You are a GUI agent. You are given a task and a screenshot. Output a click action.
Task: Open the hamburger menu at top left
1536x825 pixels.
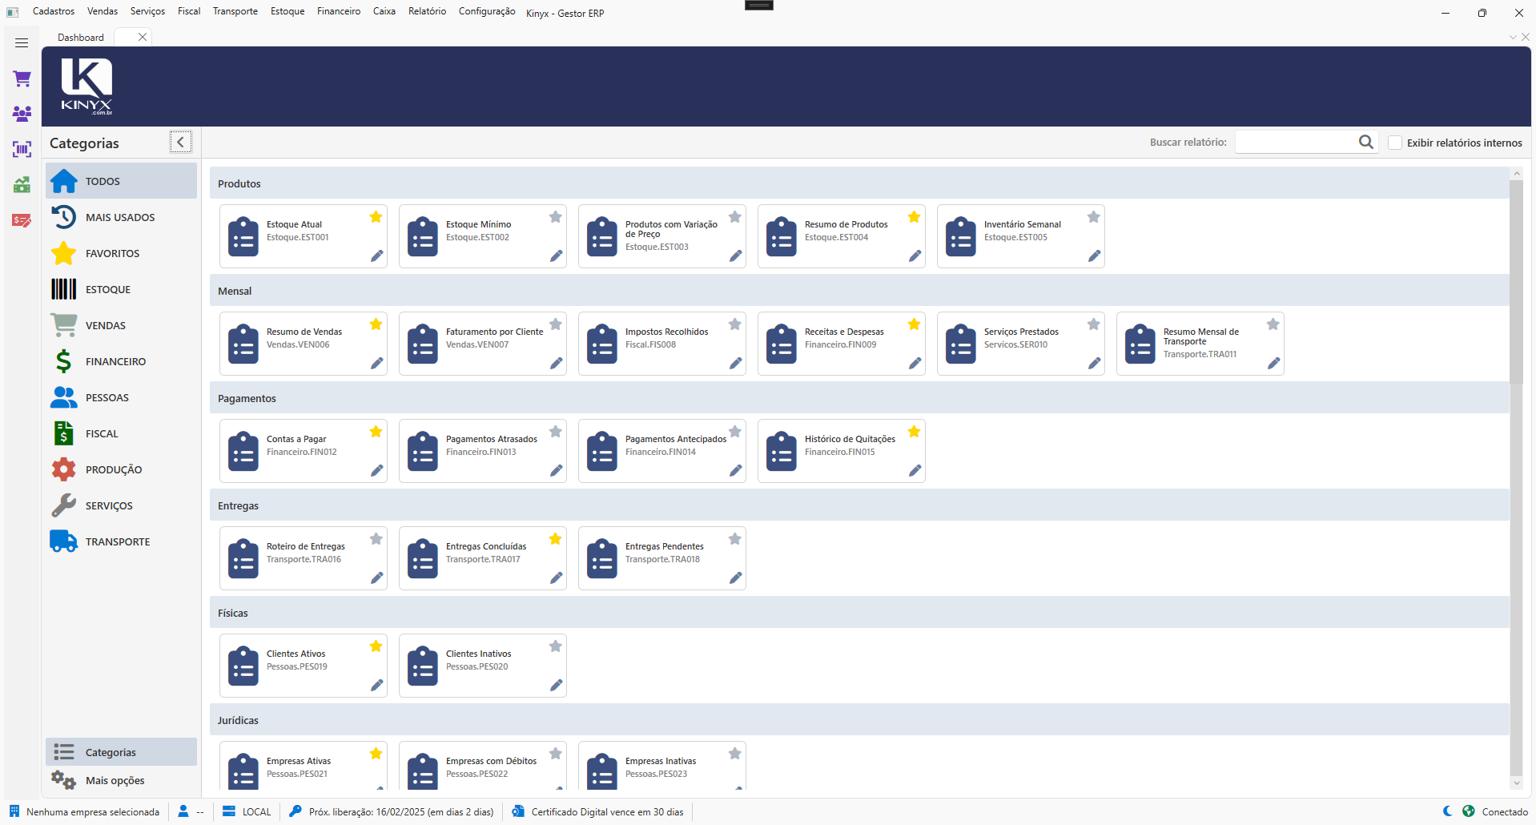[x=22, y=43]
